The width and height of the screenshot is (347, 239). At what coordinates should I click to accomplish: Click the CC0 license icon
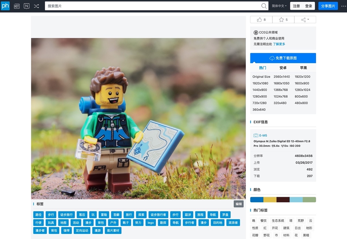point(256,32)
